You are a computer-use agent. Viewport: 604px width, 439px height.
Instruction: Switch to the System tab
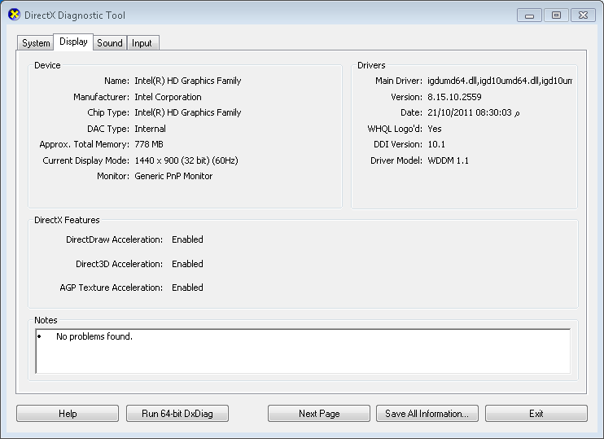[36, 43]
